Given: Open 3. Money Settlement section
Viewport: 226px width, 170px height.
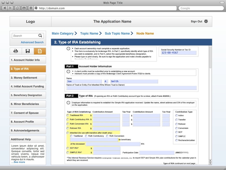Looking at the screenshot, I should point(28,78).
